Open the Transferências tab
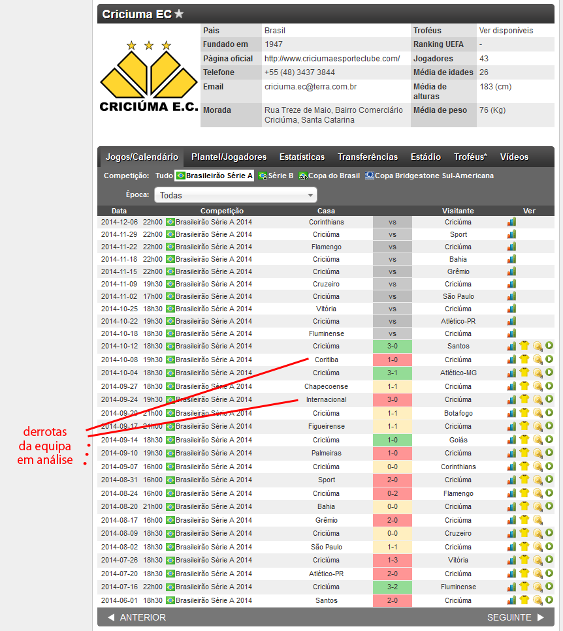The width and height of the screenshot is (563, 631). (367, 157)
